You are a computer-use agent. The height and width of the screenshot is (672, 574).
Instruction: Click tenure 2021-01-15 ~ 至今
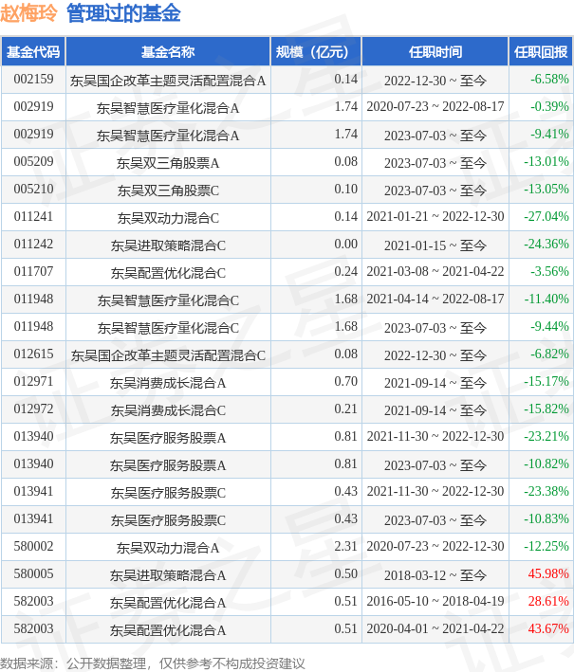click(435, 245)
